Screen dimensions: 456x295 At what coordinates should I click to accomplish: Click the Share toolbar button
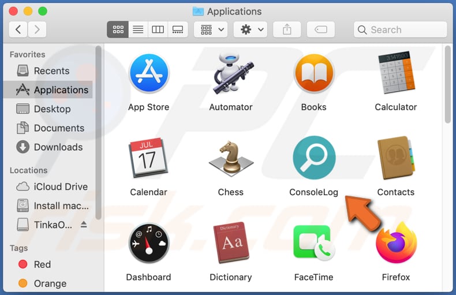[287, 29]
